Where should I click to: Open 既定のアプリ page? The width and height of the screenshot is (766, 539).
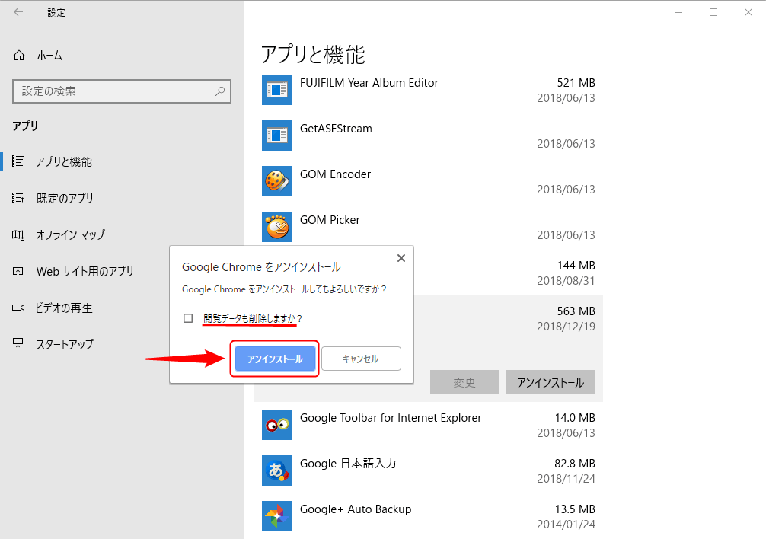(65, 198)
